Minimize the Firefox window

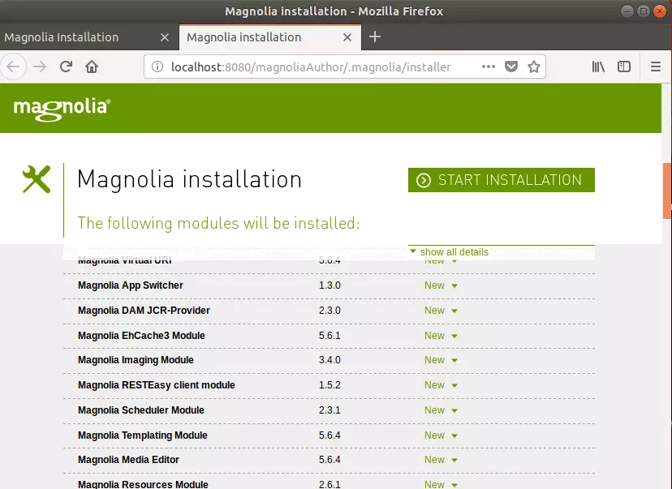[627, 11]
